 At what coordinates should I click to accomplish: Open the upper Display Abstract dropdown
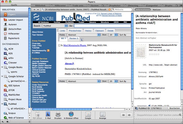[x=84, y=35]
